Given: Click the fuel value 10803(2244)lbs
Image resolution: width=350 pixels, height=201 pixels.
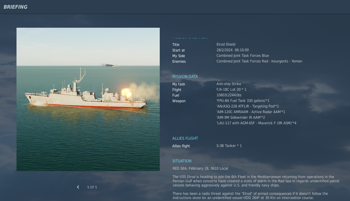Looking at the screenshot, I should tap(229, 95).
